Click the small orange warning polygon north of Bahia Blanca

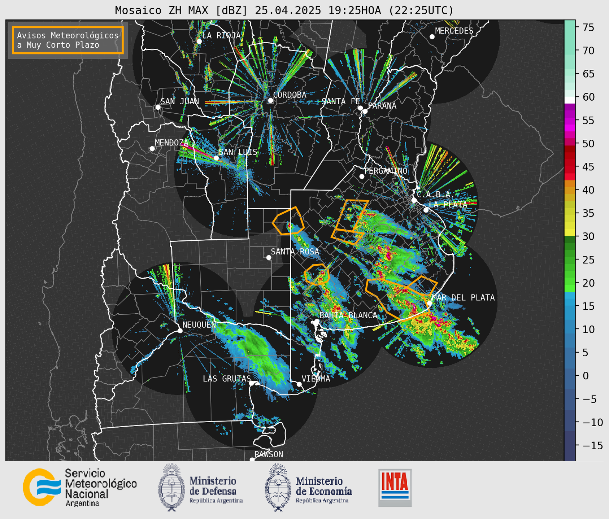[317, 275]
